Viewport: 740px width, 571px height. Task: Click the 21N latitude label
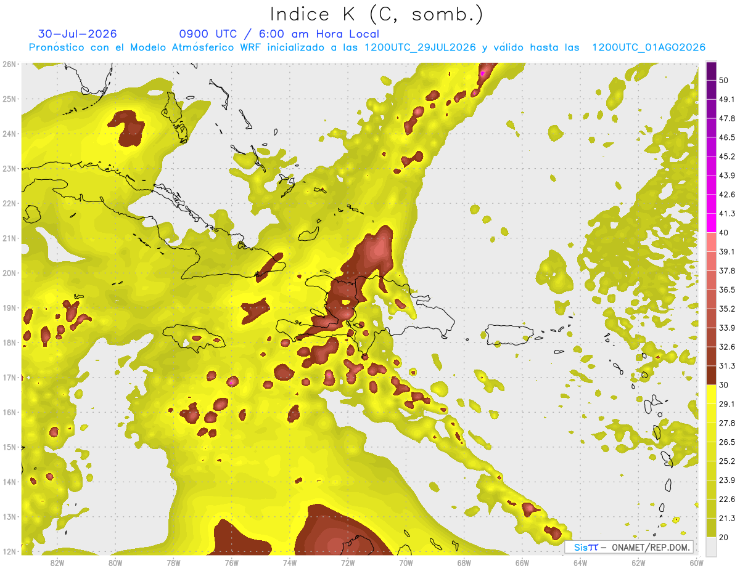click(9, 238)
